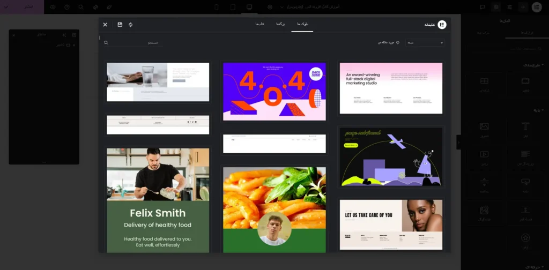
Task: Switch to the Pages tab (برگه‌ها)
Action: tap(280, 25)
